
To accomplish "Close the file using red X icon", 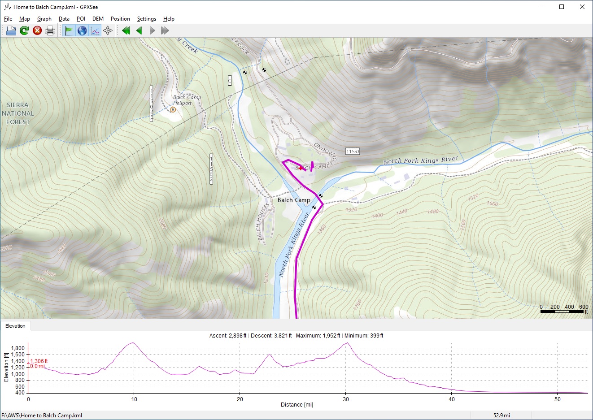I will click(x=37, y=30).
